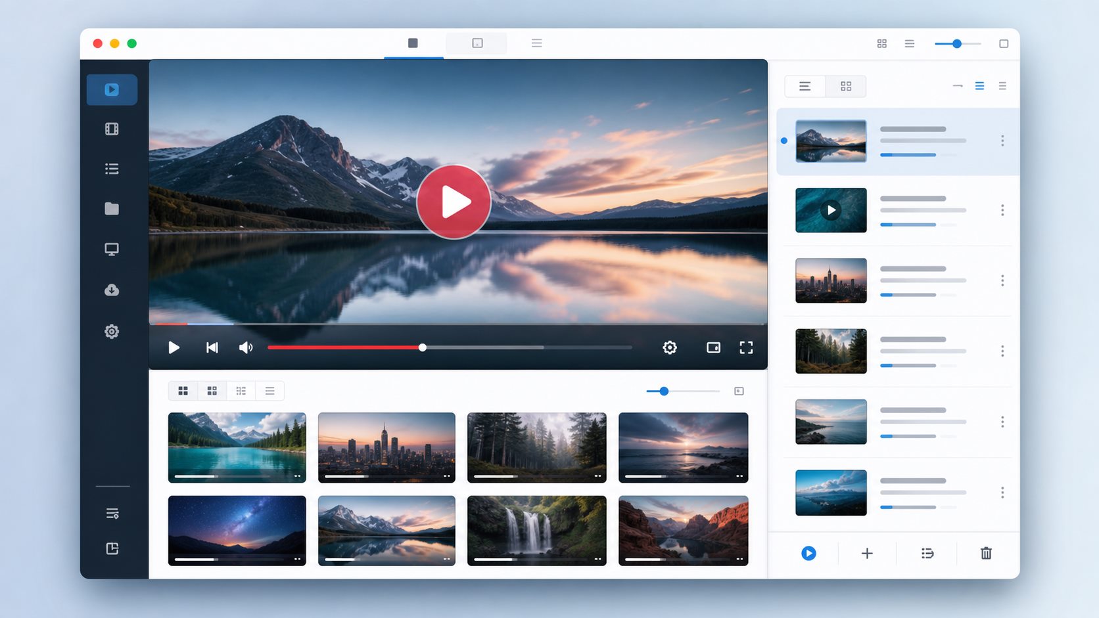Image resolution: width=1099 pixels, height=618 pixels.
Task: Click the grid icon in top-right toolbar
Action: tap(882, 43)
